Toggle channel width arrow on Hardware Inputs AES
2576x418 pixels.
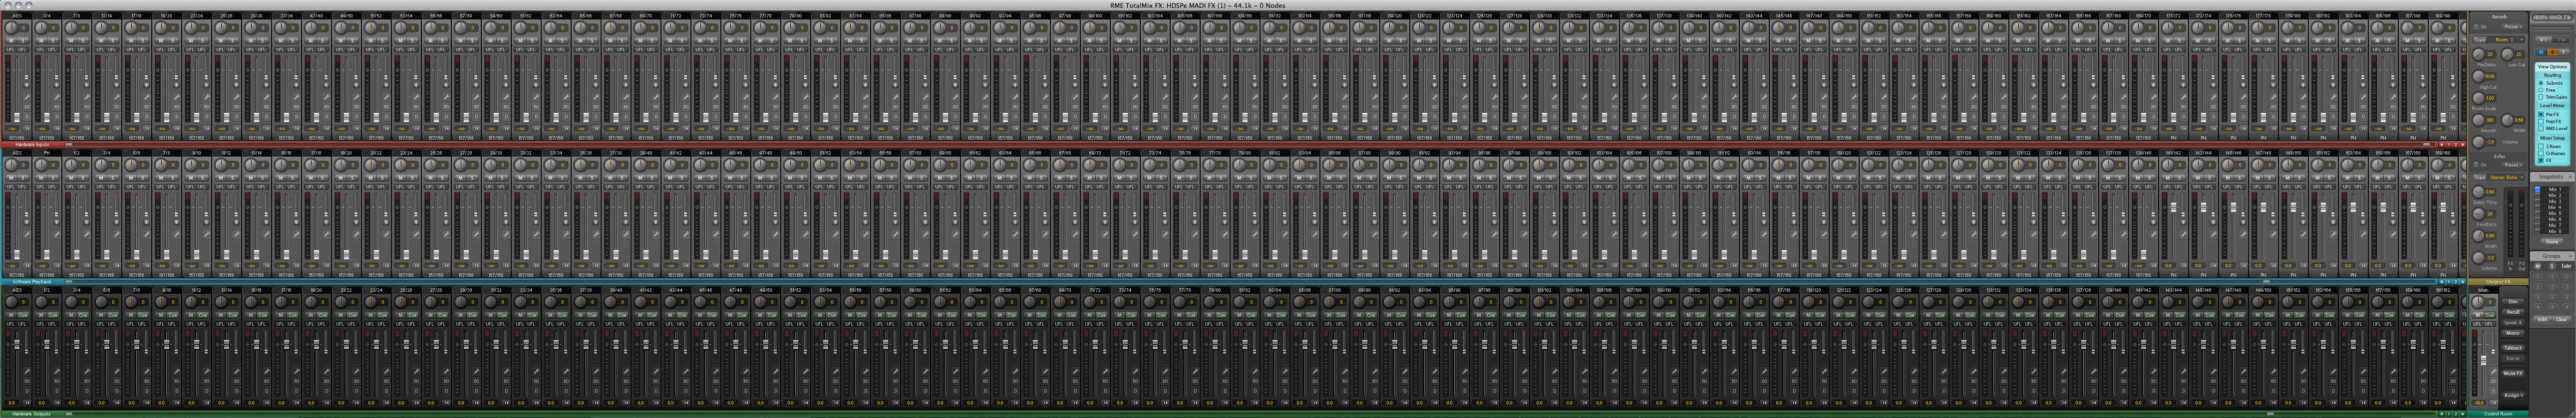click(26, 128)
